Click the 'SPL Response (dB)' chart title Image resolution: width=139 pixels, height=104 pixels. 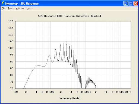[x=50, y=16]
